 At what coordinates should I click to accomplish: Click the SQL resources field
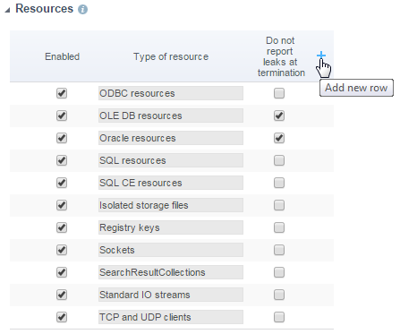(x=171, y=160)
